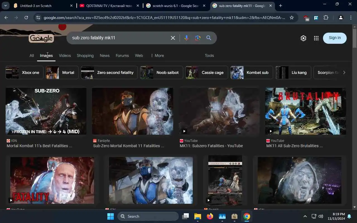Open Windows Start menu

click(x=110, y=216)
